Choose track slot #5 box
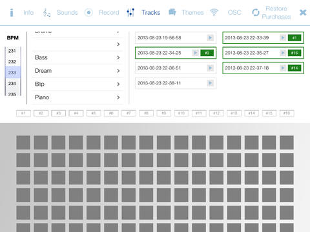The width and height of the screenshot is (310, 232). (x=94, y=113)
